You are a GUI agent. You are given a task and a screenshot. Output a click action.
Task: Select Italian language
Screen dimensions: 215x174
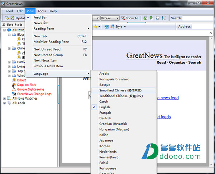coord(124,135)
